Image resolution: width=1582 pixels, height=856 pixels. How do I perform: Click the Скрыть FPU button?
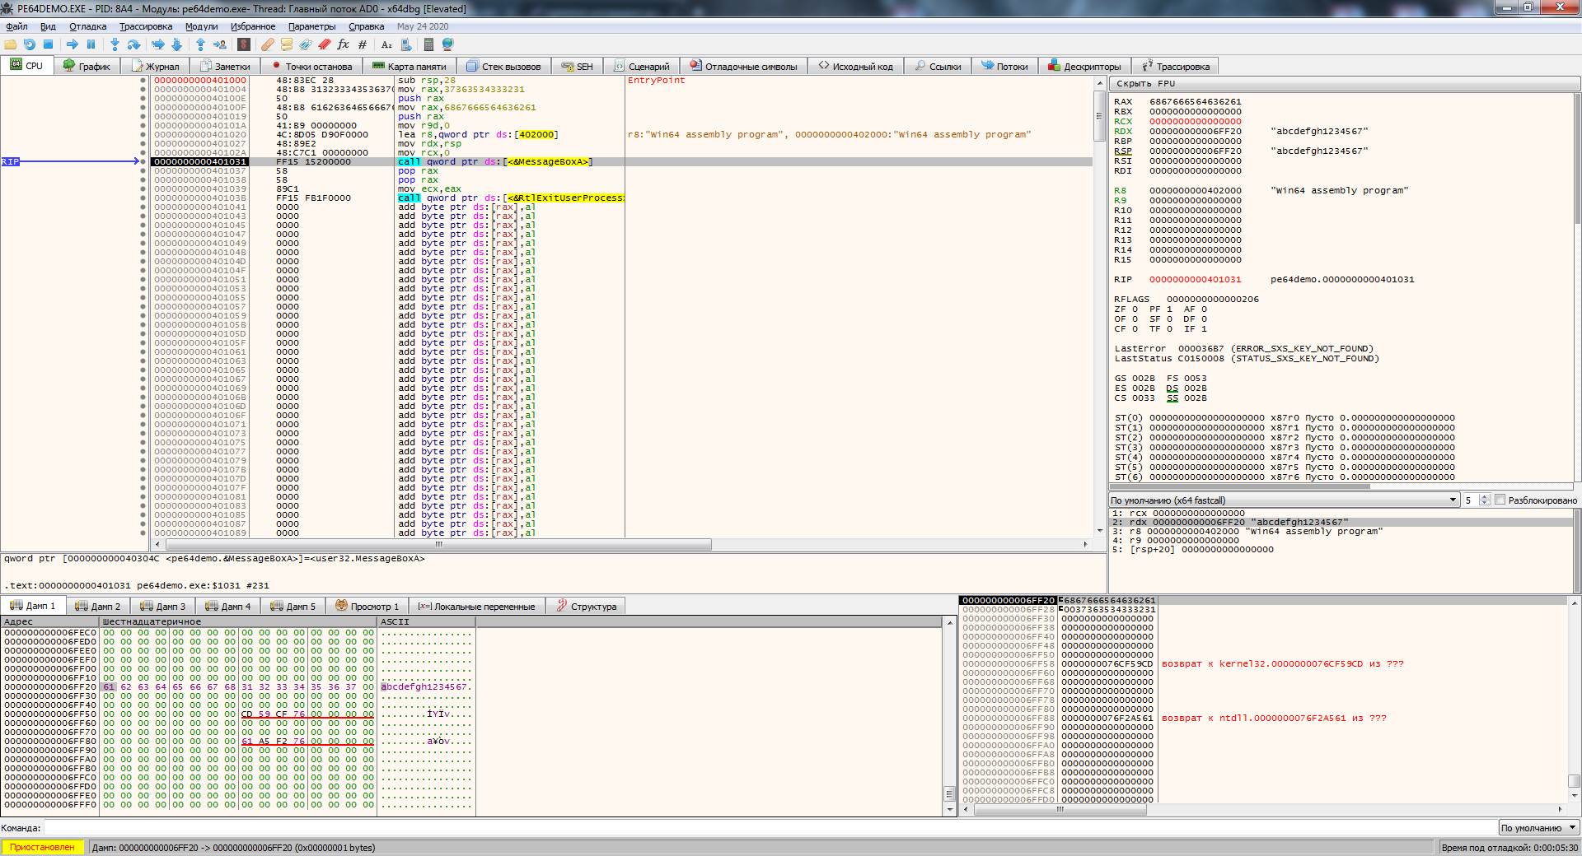click(x=1145, y=84)
